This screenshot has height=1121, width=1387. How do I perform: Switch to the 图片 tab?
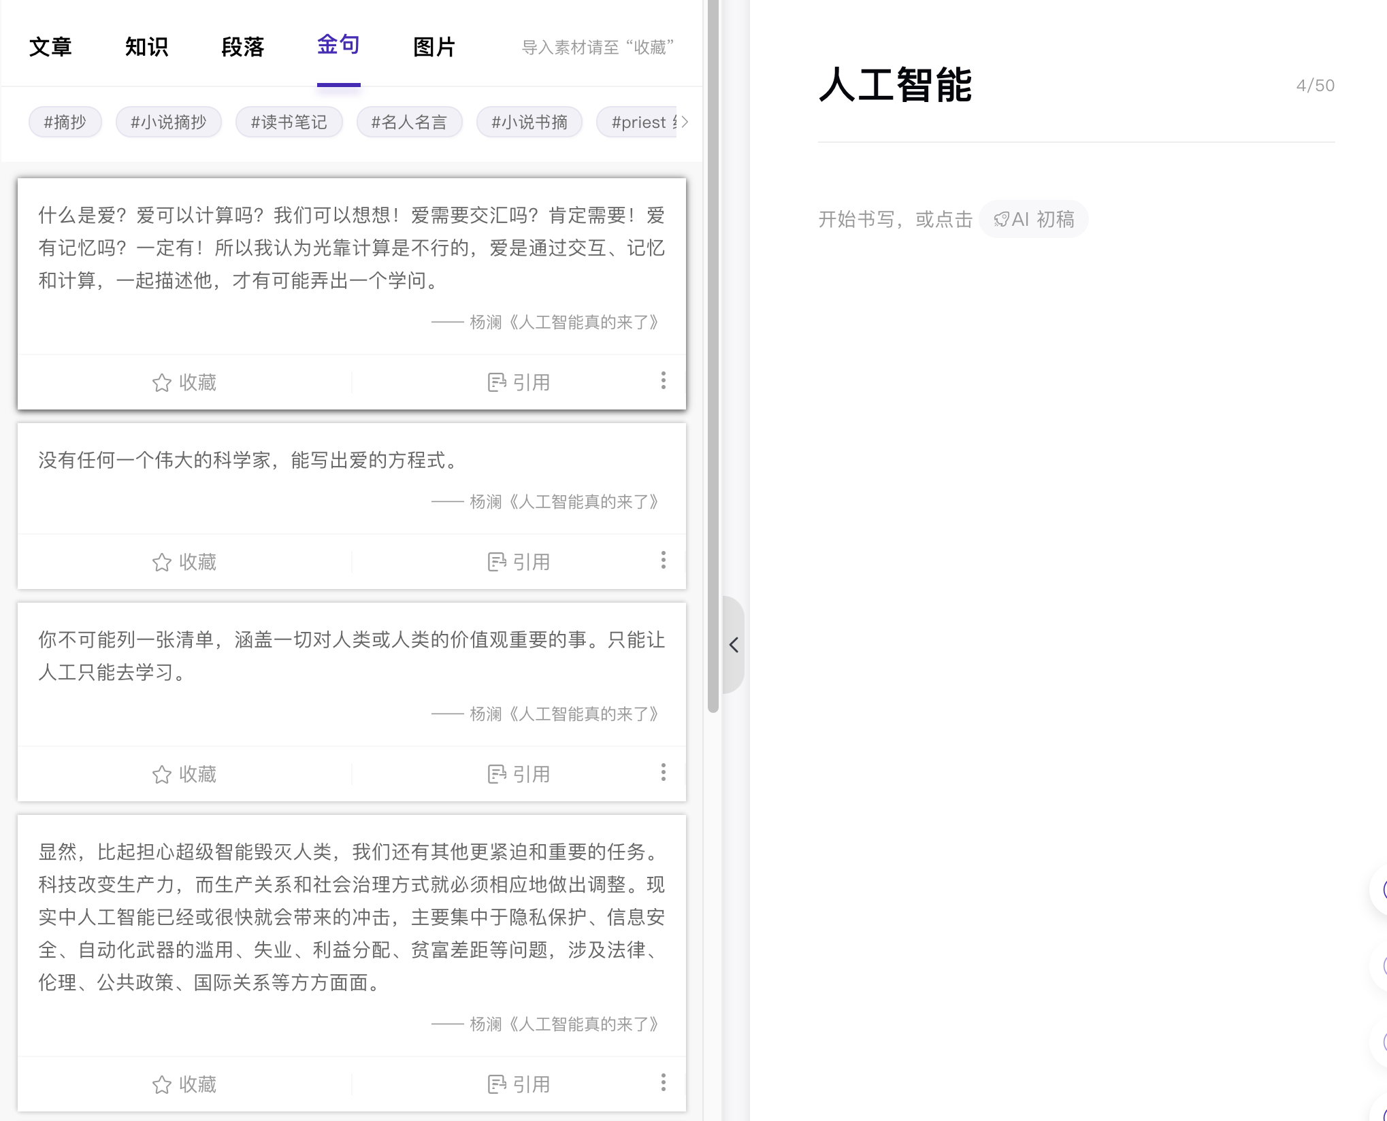click(434, 46)
